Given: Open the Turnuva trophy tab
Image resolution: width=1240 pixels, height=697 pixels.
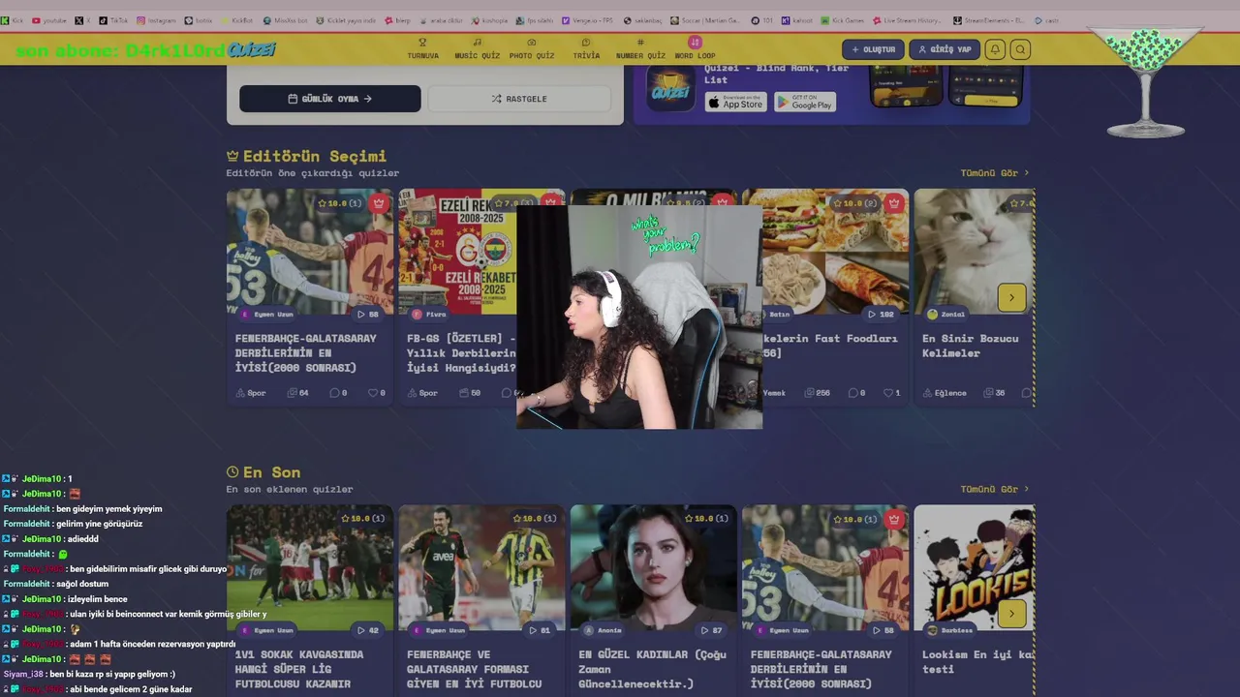Looking at the screenshot, I should 422,48.
